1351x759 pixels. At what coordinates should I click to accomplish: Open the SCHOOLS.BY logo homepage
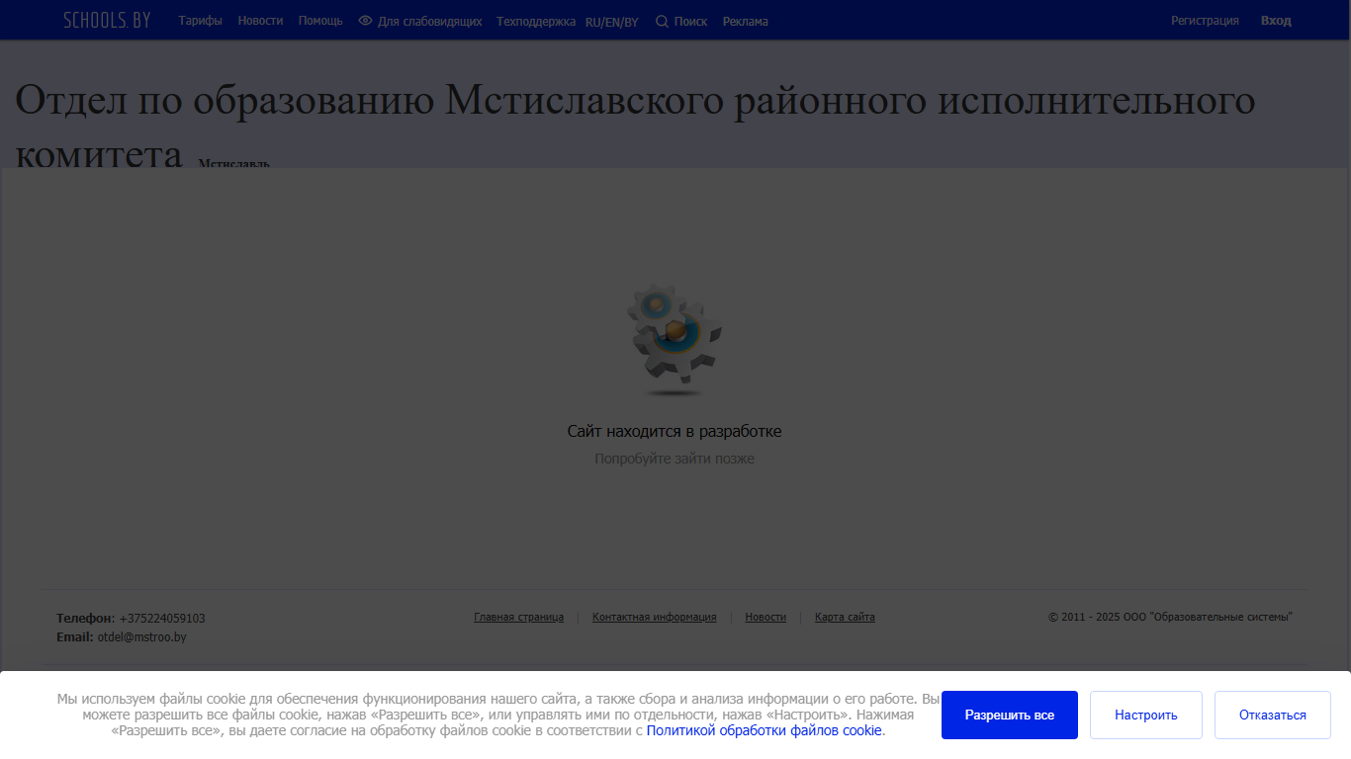click(x=107, y=20)
